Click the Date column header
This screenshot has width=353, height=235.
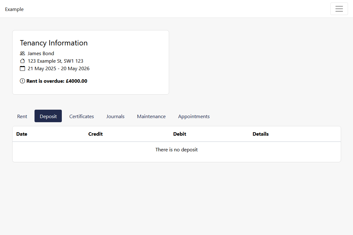[x=22, y=134]
